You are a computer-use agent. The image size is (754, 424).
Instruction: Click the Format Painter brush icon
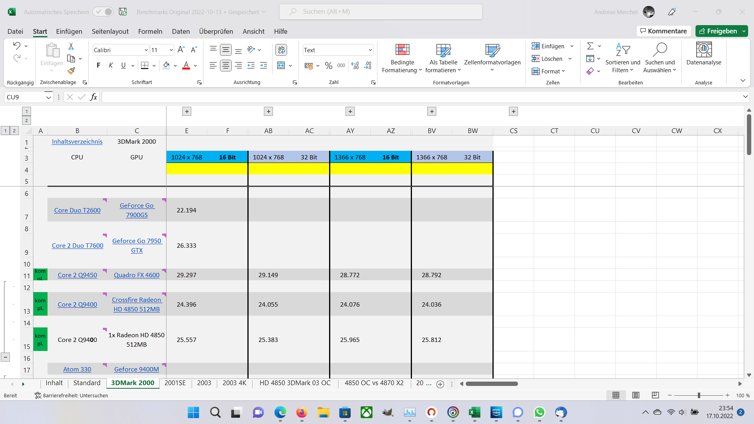pos(71,71)
